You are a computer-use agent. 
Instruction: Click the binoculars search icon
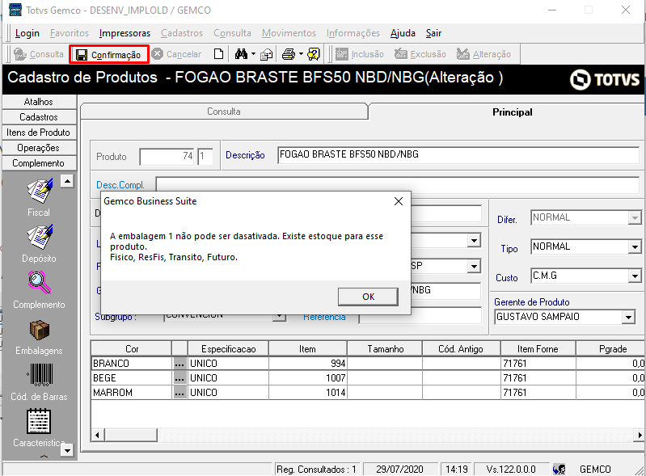pyautogui.click(x=242, y=54)
